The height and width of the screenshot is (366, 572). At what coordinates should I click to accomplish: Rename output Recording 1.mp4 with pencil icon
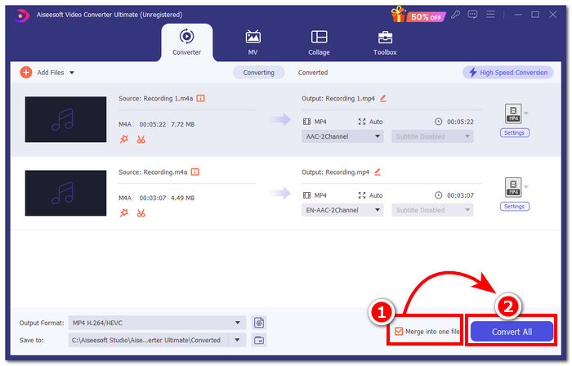pos(383,98)
